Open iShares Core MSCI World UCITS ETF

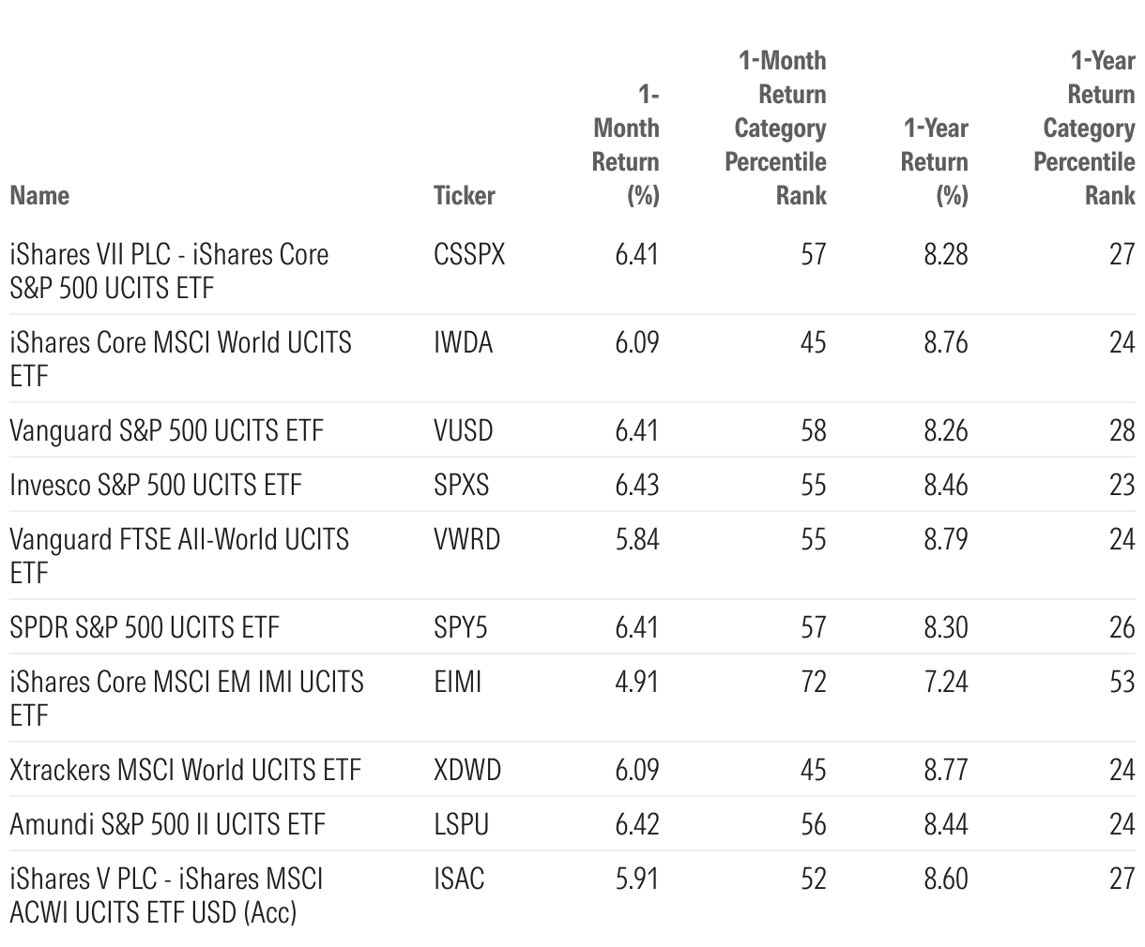pos(180,358)
